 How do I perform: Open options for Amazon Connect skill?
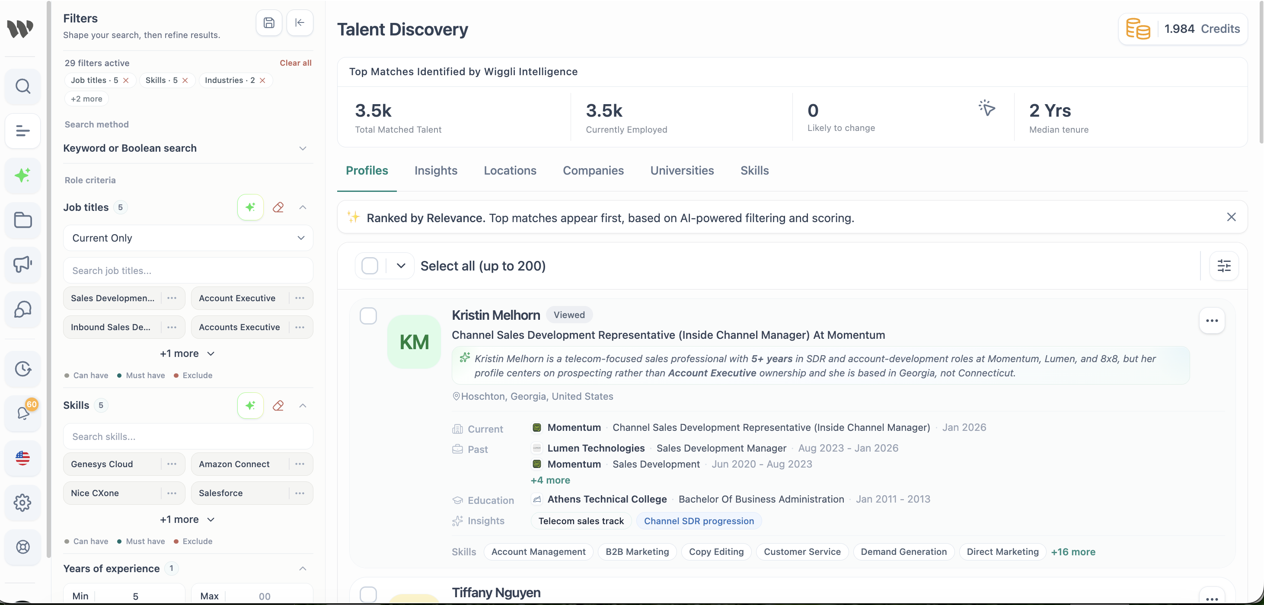tap(300, 464)
